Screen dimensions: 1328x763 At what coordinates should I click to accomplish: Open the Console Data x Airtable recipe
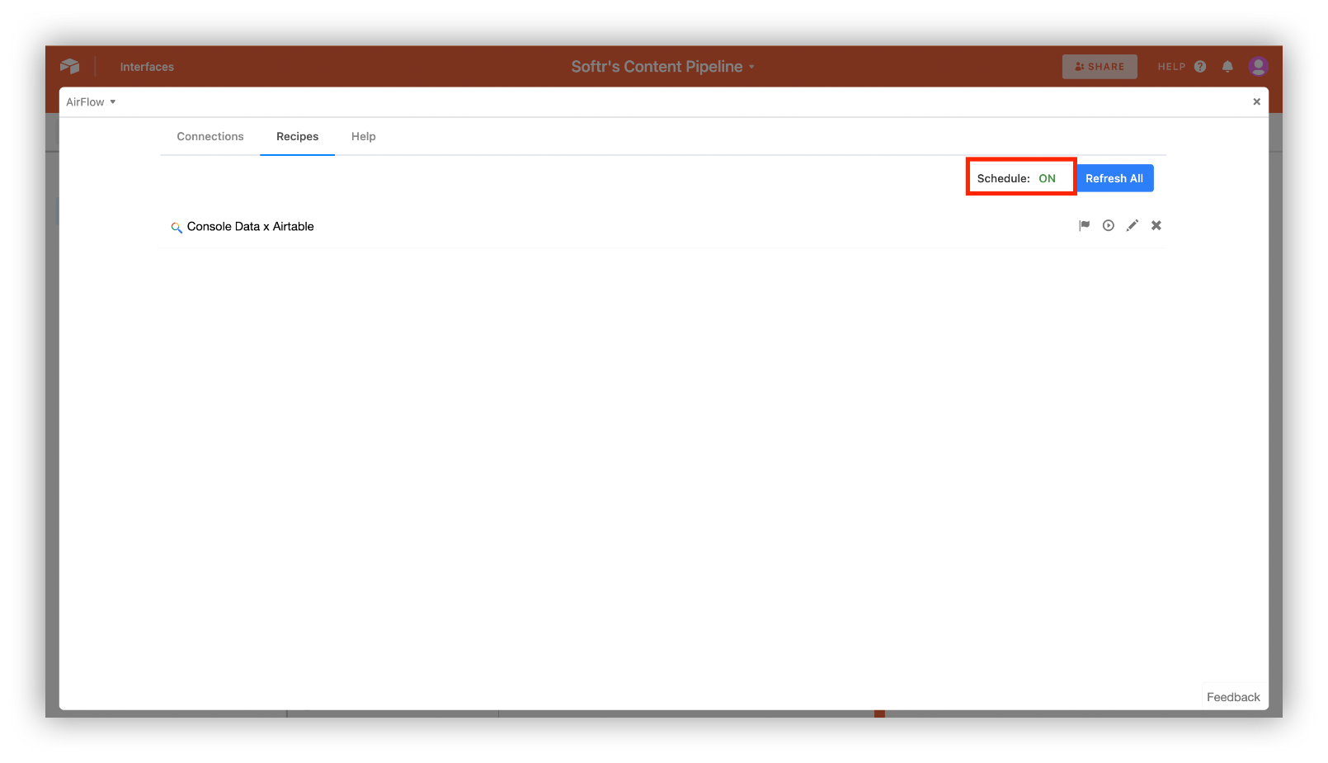[250, 226]
